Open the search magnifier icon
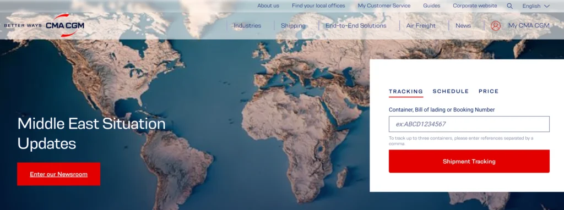Viewport: 564px width, 210px height. point(509,5)
